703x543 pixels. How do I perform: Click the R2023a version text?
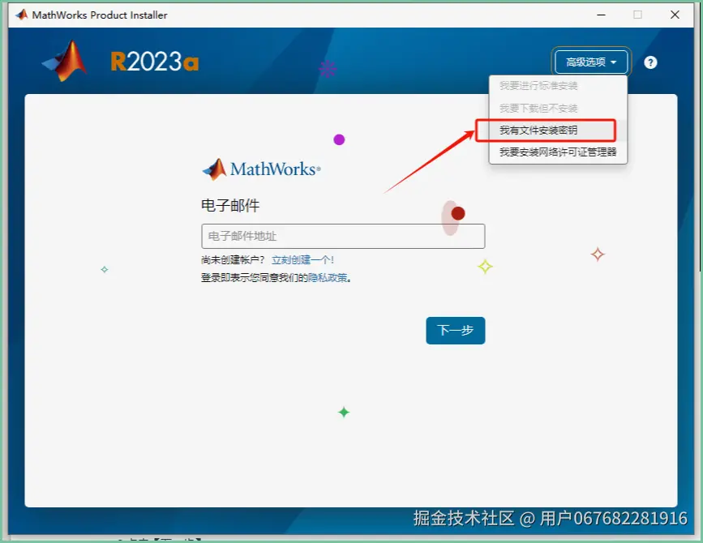pos(155,62)
